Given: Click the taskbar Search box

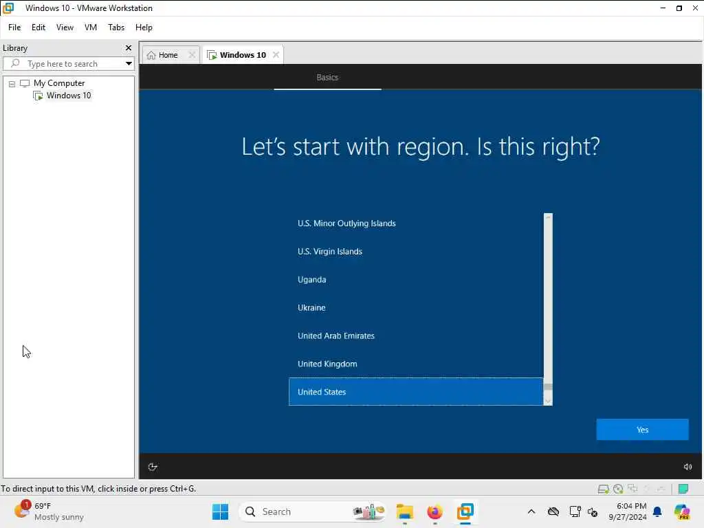Looking at the screenshot, I should 313,511.
